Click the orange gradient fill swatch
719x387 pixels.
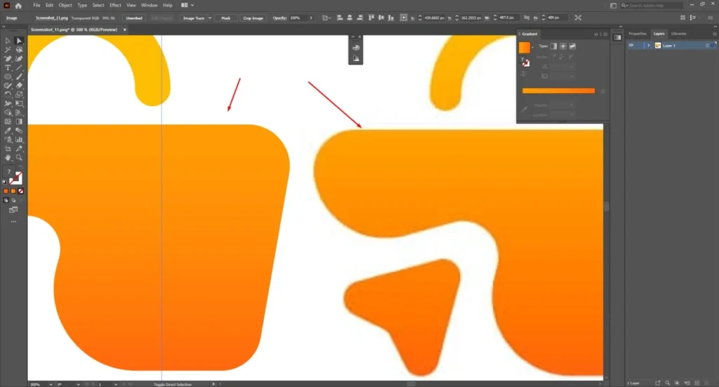(x=525, y=47)
